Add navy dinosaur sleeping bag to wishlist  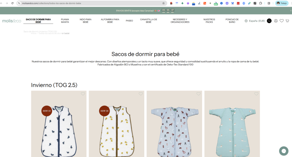click(x=83, y=94)
